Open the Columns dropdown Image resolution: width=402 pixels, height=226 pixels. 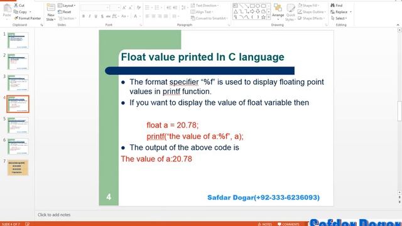[x=175, y=16]
